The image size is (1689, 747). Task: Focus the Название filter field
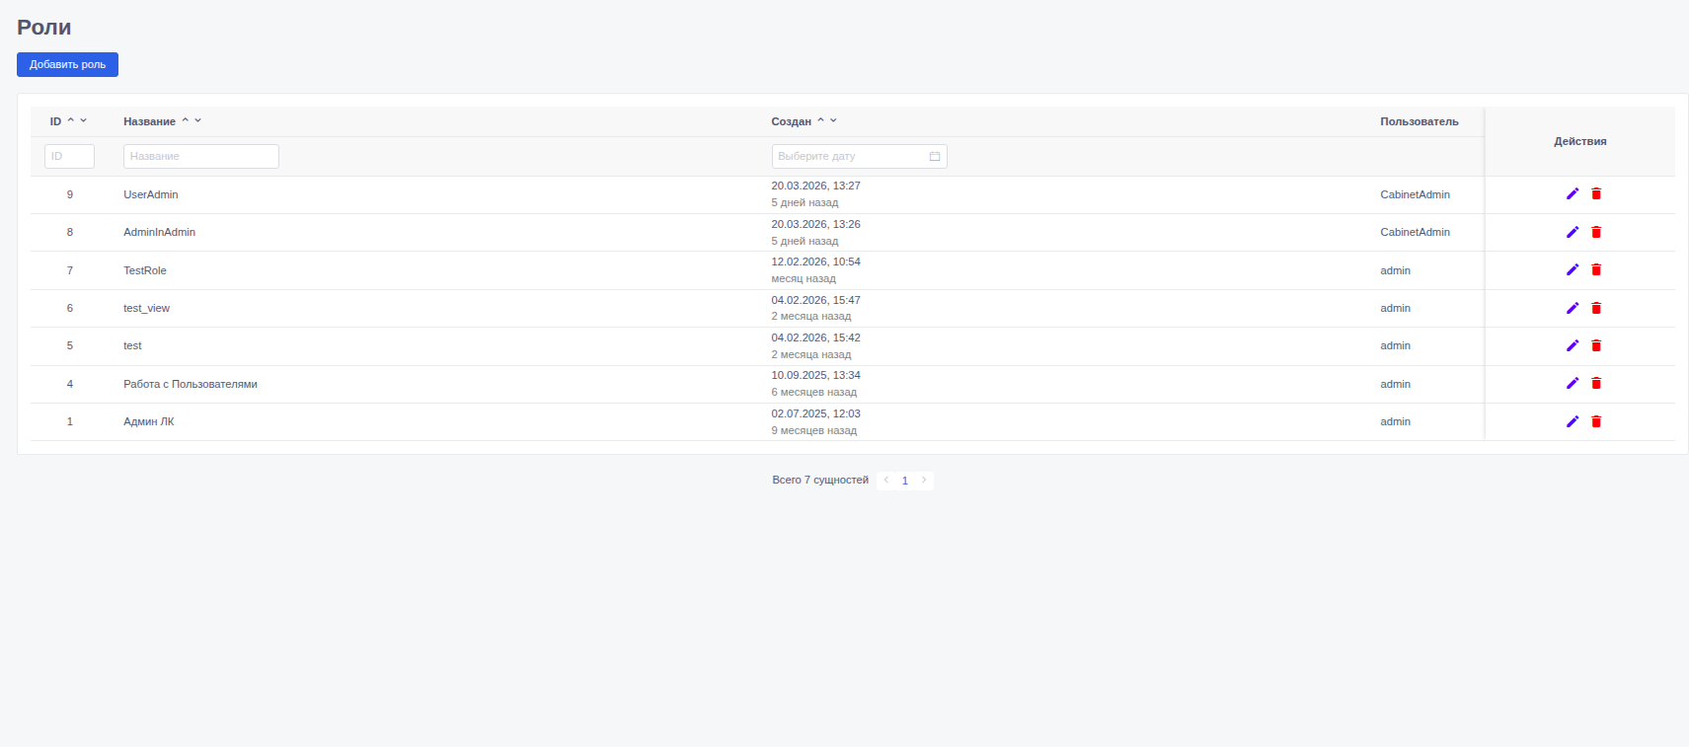click(x=201, y=156)
